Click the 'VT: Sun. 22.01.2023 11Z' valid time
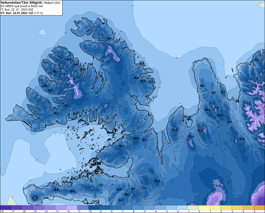265x213 pixels. point(17,13)
